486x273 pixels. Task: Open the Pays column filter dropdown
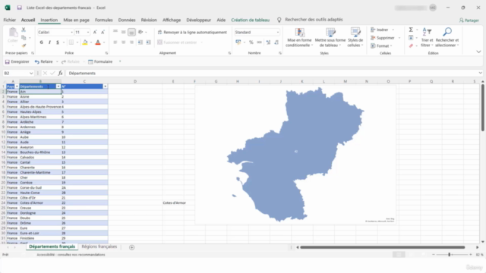point(17,86)
